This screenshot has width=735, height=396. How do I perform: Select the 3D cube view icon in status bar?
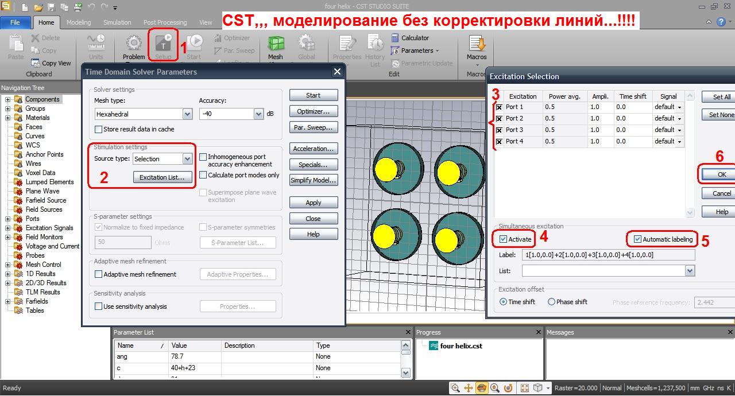point(538,388)
